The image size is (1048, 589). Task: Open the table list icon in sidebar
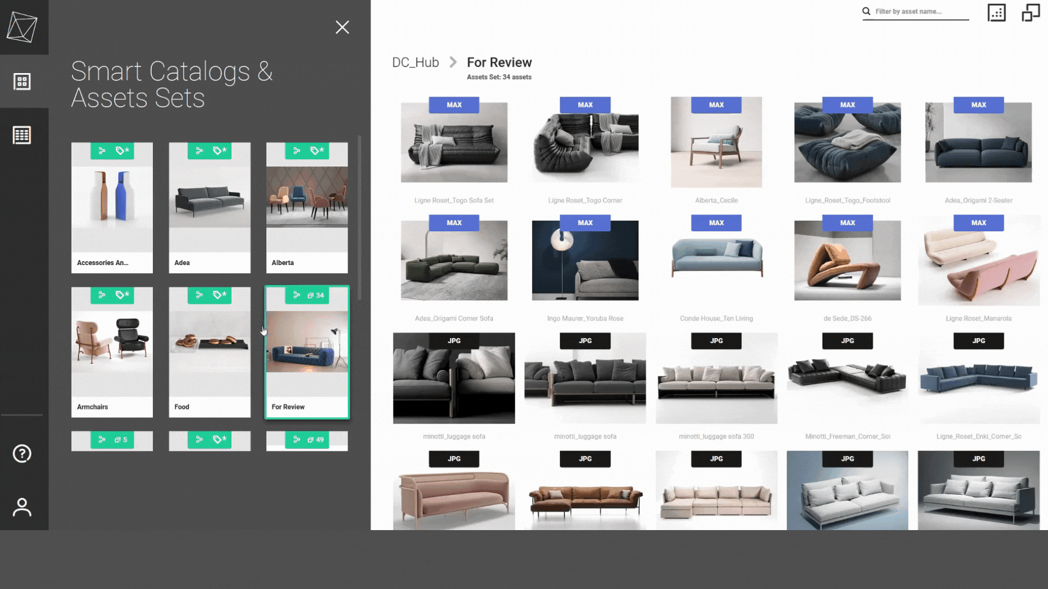pos(22,135)
